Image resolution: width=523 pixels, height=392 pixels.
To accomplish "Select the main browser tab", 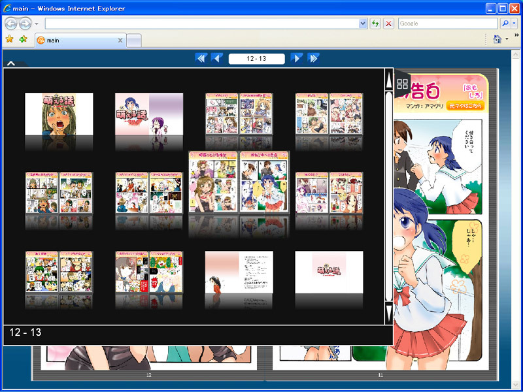I will click(x=80, y=41).
